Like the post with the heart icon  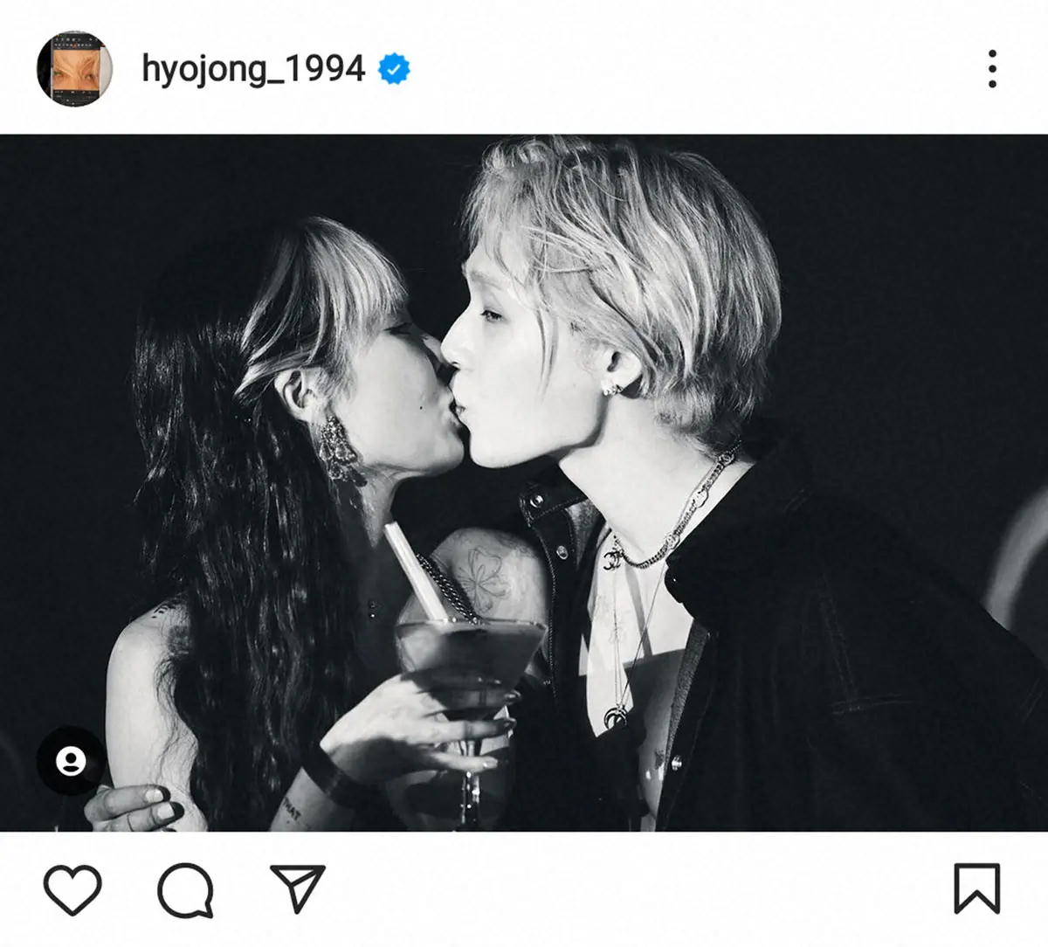point(73,889)
